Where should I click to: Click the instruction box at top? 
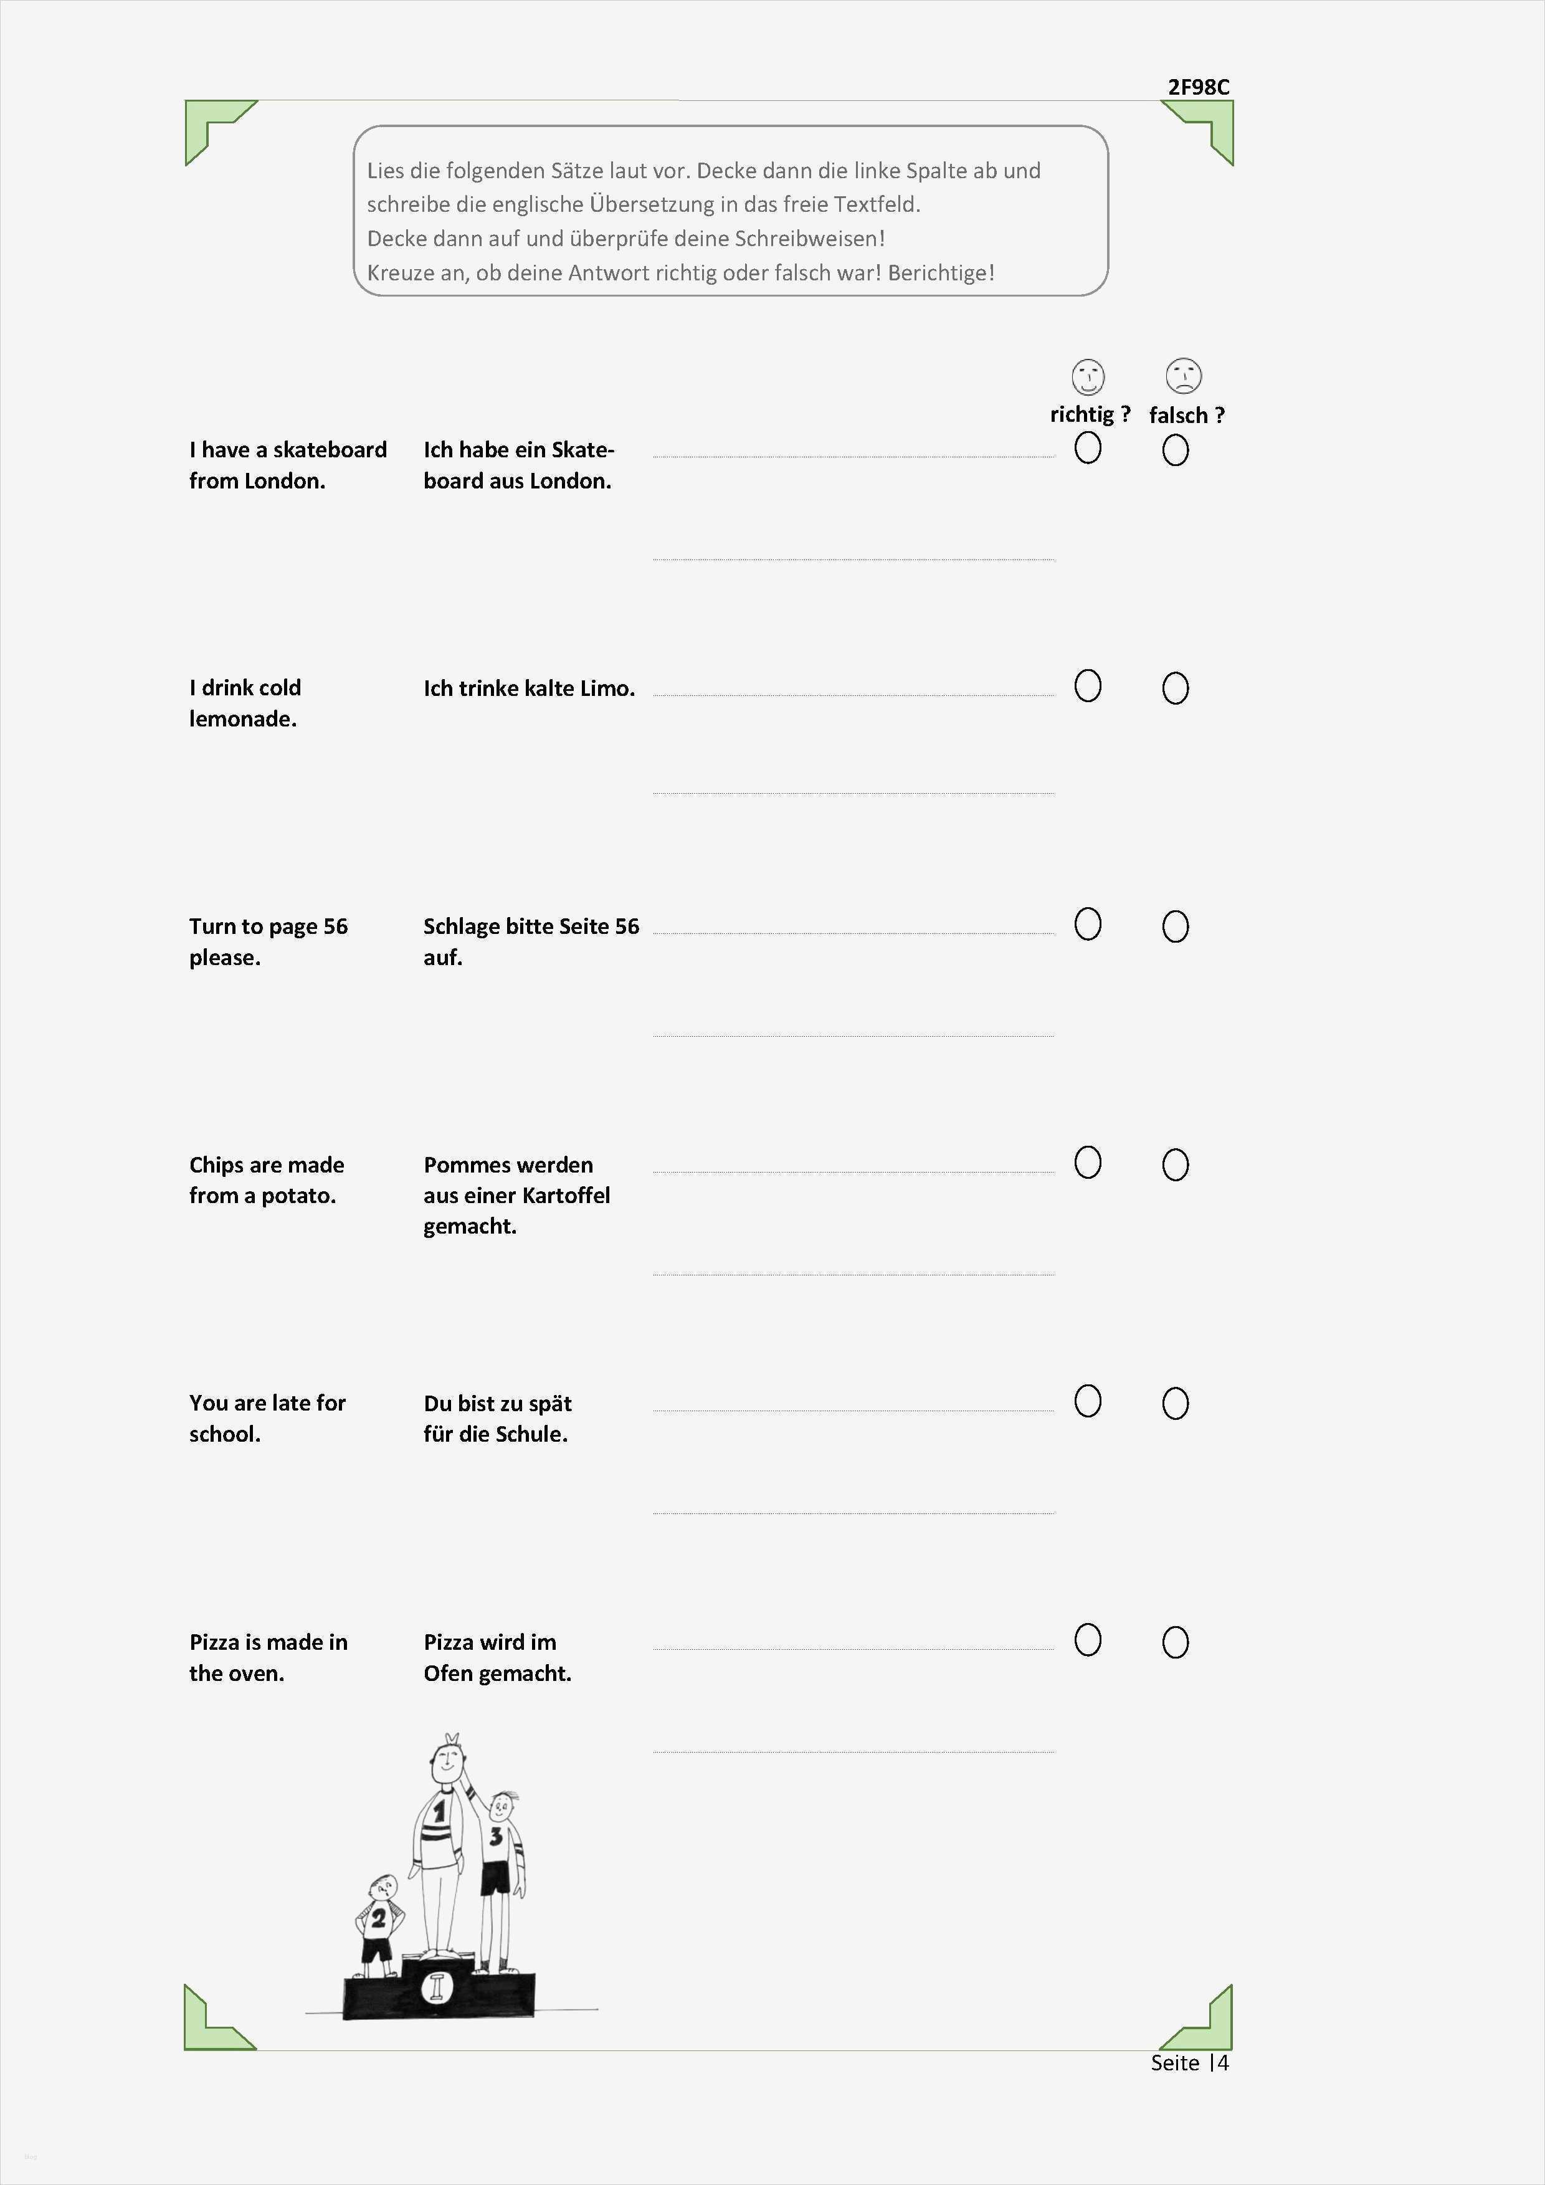[x=730, y=211]
